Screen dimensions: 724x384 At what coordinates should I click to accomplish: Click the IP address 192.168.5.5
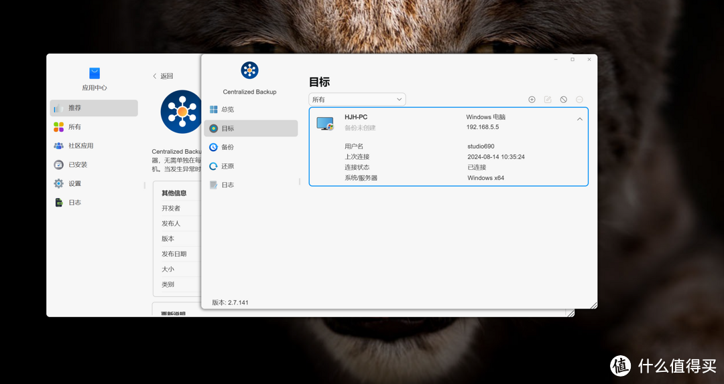483,127
